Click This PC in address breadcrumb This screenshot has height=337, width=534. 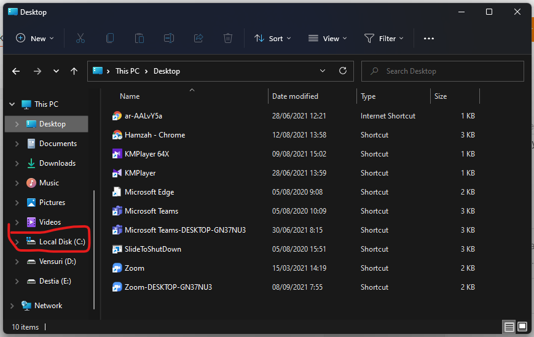(x=127, y=71)
